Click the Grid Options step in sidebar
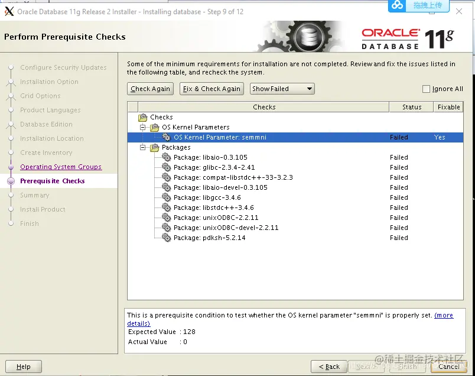475x376 pixels. pyautogui.click(x=40, y=96)
